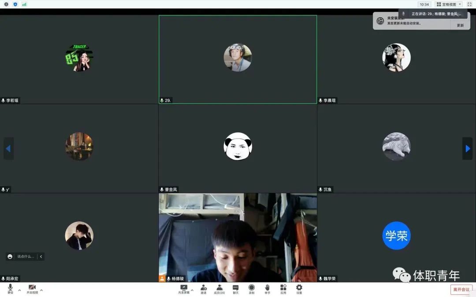
Task: Click 离开会议 to leave the meeting
Action: click(461, 290)
